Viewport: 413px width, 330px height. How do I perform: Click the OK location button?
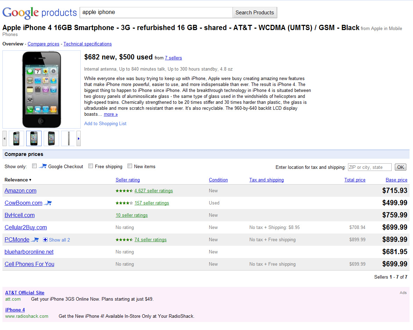(400, 167)
